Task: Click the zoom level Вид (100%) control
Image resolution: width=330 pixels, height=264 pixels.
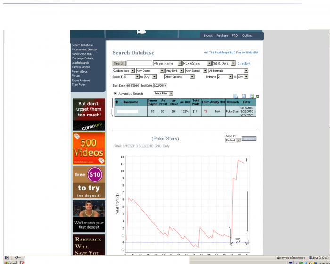Action: pyautogui.click(x=318, y=258)
